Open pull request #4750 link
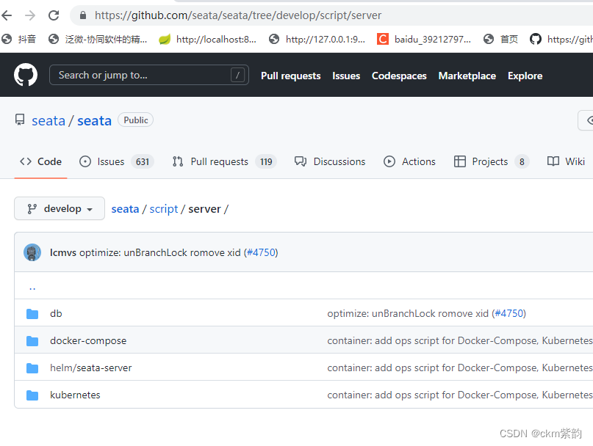 262,252
